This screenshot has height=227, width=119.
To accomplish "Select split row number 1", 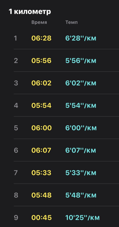I will (66, 38).
